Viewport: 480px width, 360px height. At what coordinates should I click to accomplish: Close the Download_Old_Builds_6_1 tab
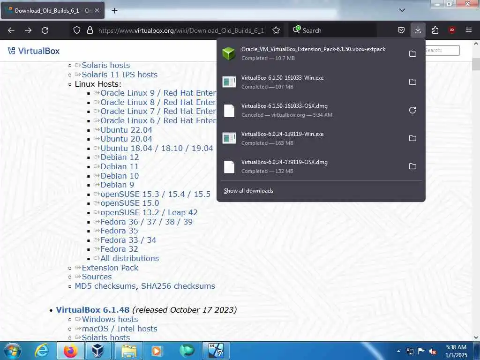pos(97,10)
